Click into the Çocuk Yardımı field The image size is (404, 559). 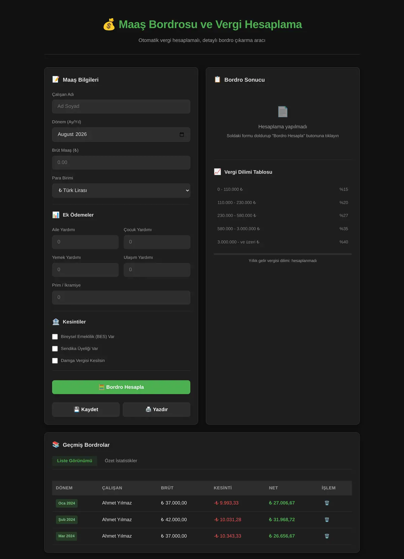tap(157, 242)
